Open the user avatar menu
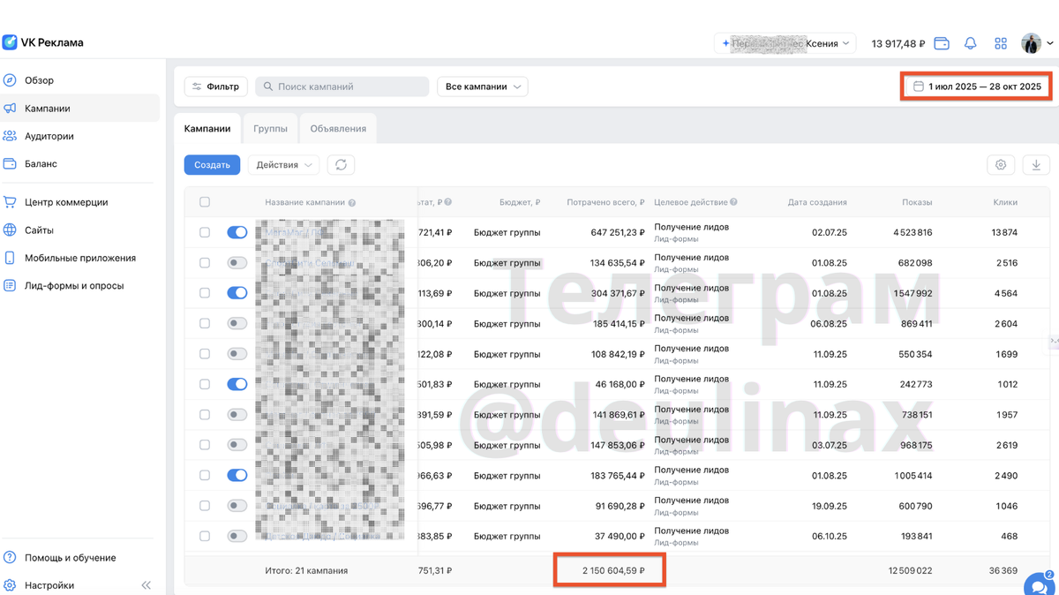The height and width of the screenshot is (595, 1059). (x=1037, y=43)
